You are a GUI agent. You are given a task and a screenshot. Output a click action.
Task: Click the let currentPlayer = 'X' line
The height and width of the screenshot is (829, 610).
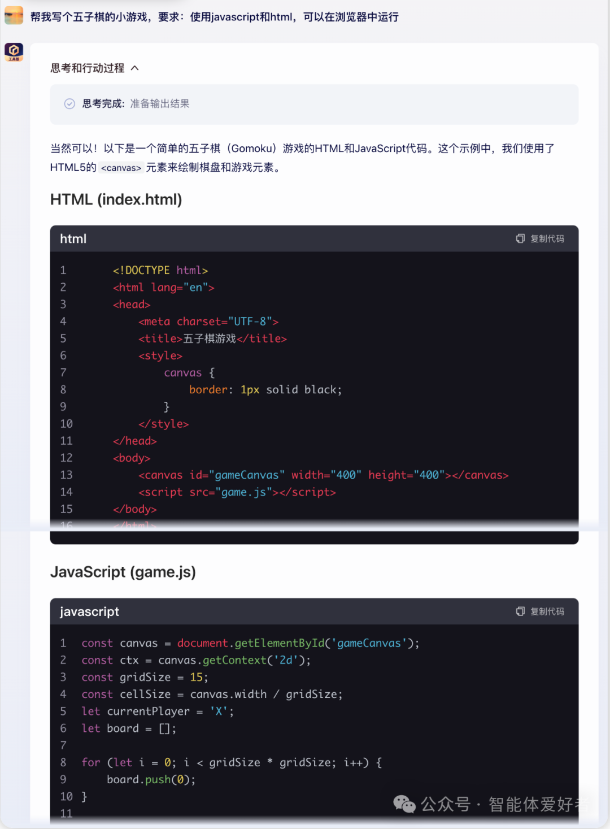click(x=158, y=711)
